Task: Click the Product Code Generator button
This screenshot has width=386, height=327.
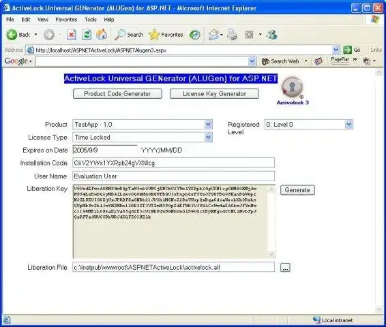Action: tap(117, 94)
